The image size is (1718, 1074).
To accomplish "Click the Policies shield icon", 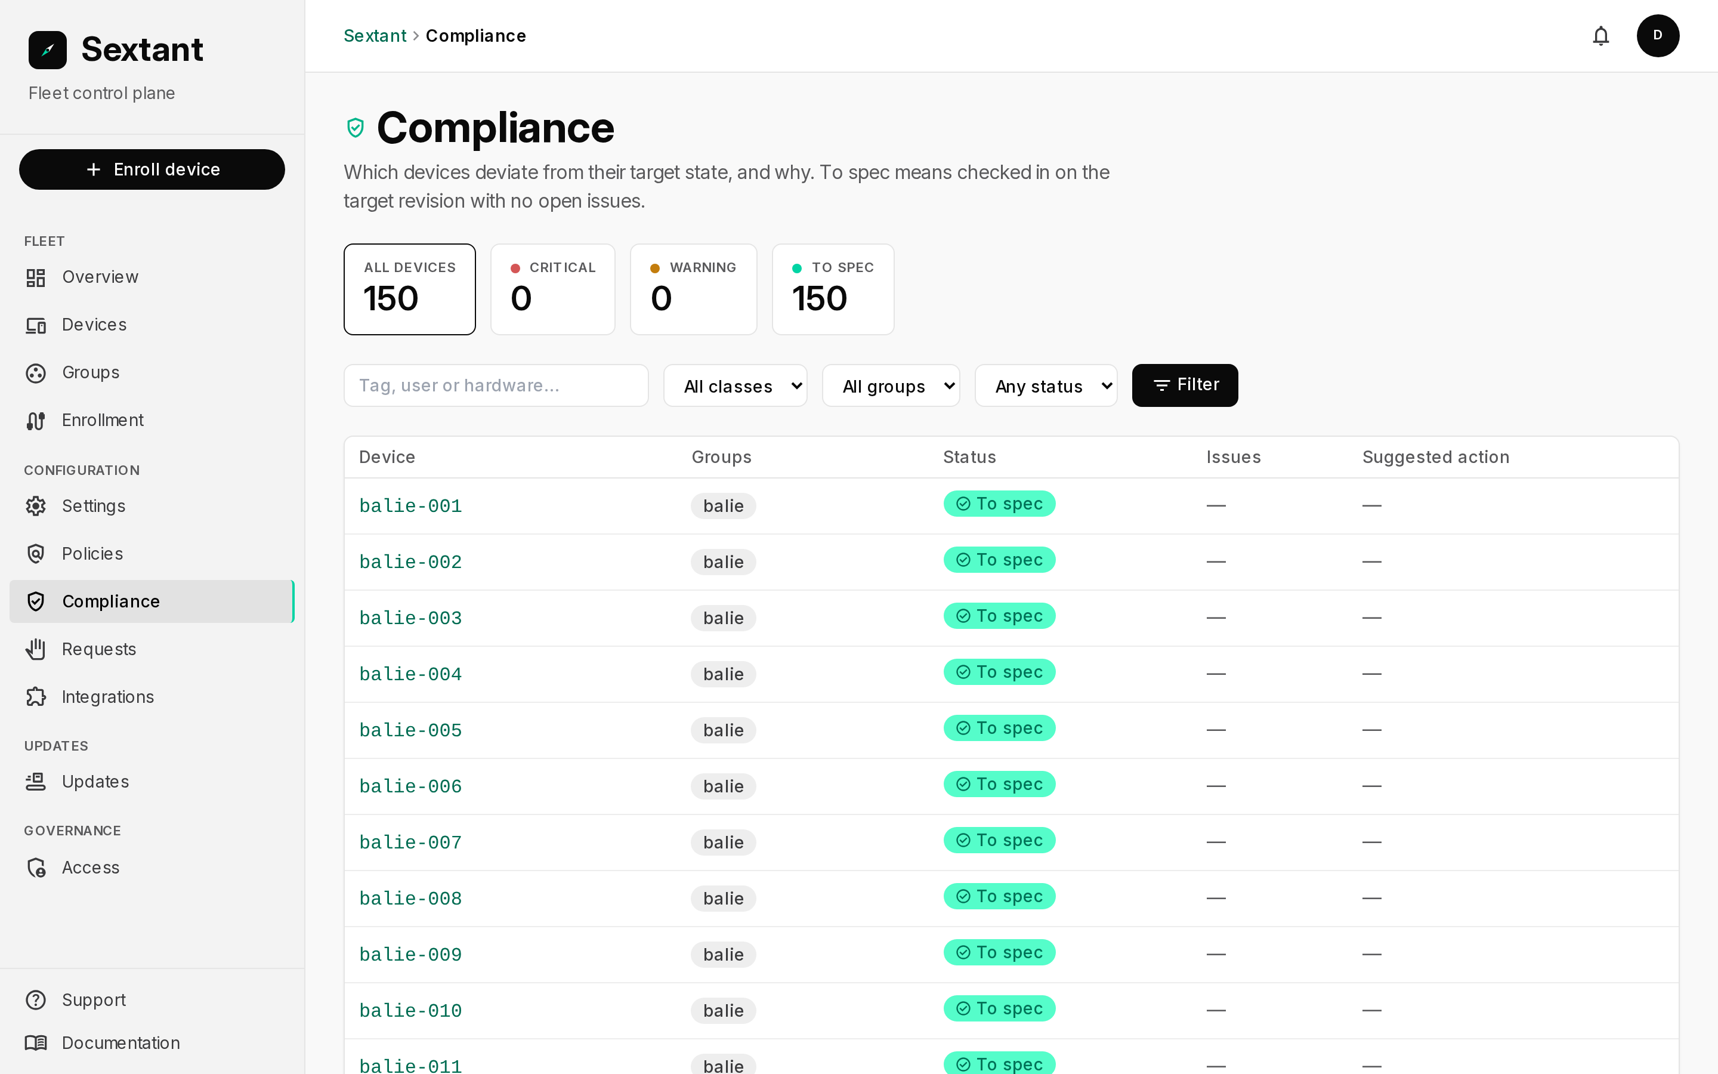I will click(x=36, y=553).
